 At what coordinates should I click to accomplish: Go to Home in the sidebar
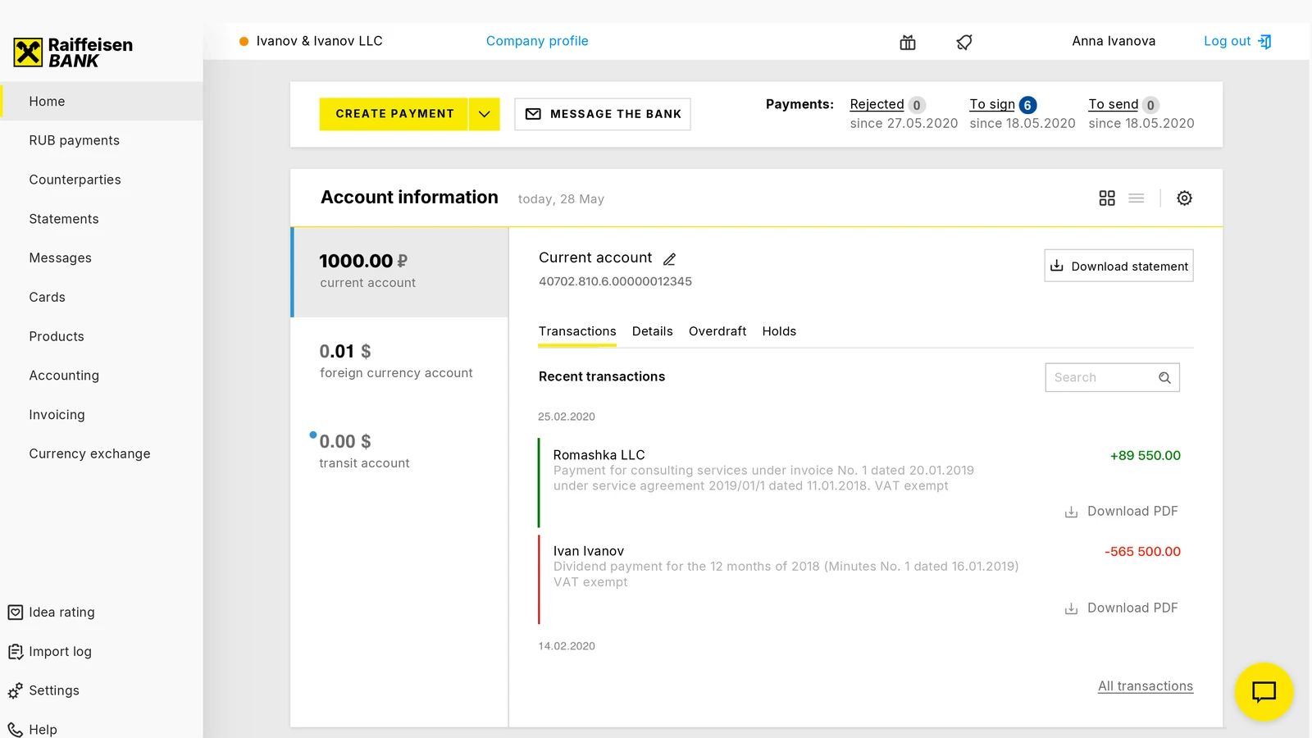pos(102,101)
